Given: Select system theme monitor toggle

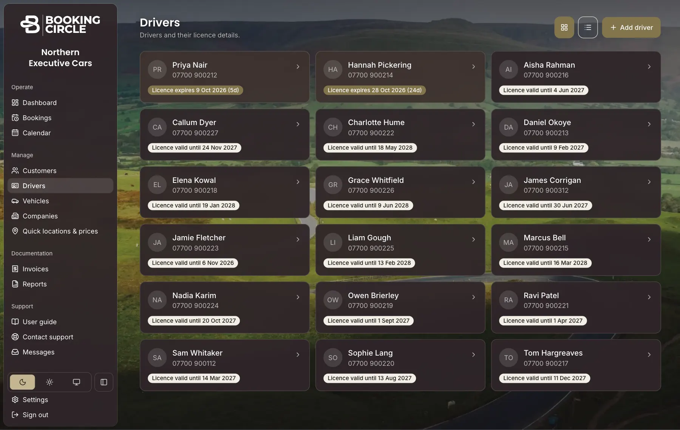Looking at the screenshot, I should pos(76,382).
